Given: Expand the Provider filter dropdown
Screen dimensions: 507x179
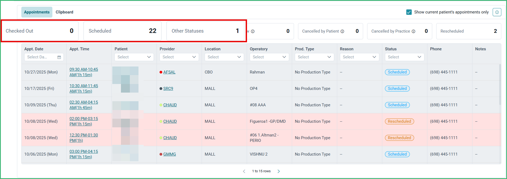Looking at the screenshot, I should coord(179,57).
